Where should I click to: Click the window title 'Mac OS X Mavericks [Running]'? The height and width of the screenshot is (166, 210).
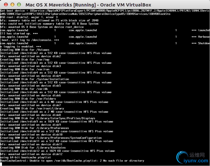(61, 5)
